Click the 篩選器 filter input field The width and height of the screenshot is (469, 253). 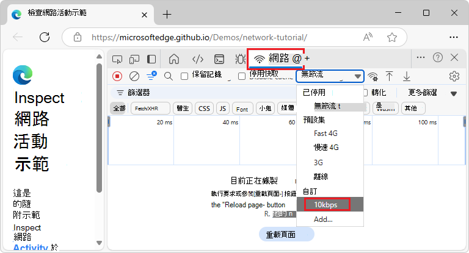coord(204,93)
